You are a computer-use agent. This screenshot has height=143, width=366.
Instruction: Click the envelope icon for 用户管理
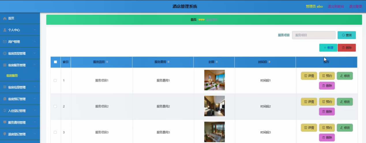pyautogui.click(x=5, y=42)
